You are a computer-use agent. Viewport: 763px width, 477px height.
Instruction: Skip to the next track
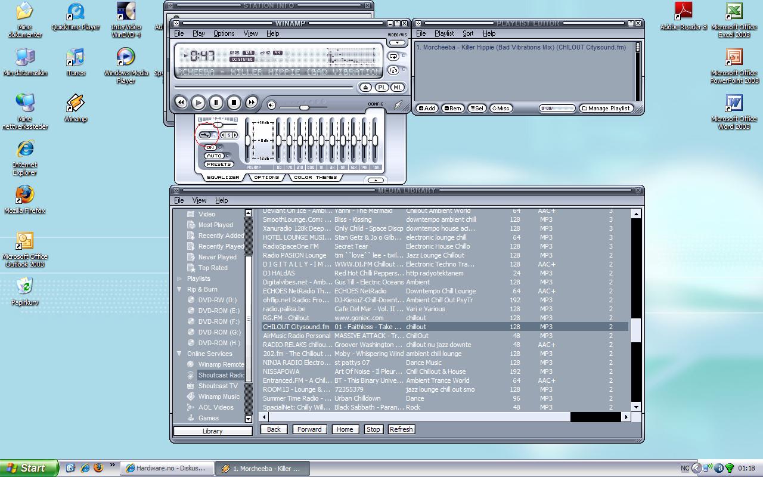point(252,103)
